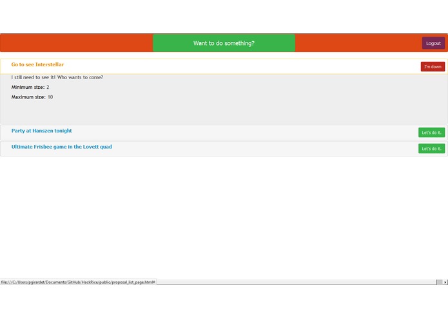This screenshot has width=448, height=318.
Task: Join Ultimate Frisbee with 'Let's do it.' button
Action: [431, 149]
